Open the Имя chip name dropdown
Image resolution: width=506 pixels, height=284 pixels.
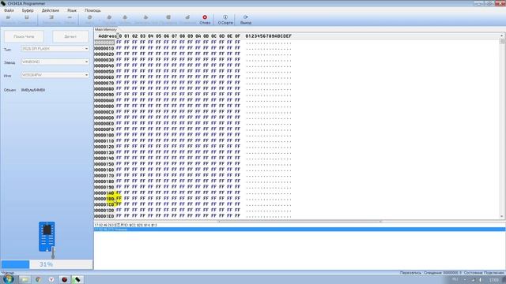pos(55,75)
